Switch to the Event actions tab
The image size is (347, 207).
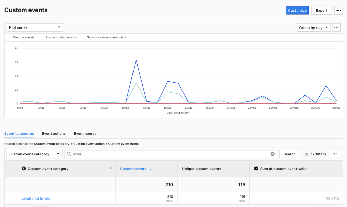(x=54, y=134)
